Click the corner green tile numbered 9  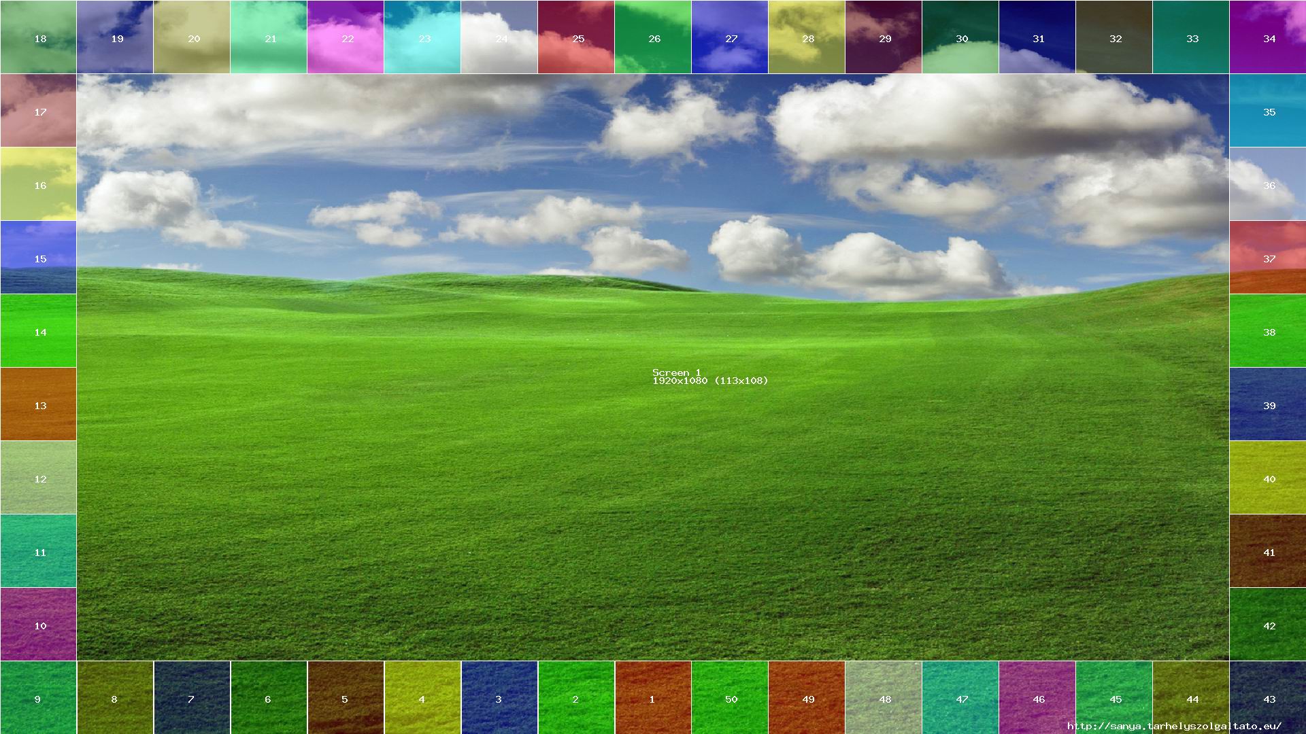38,697
